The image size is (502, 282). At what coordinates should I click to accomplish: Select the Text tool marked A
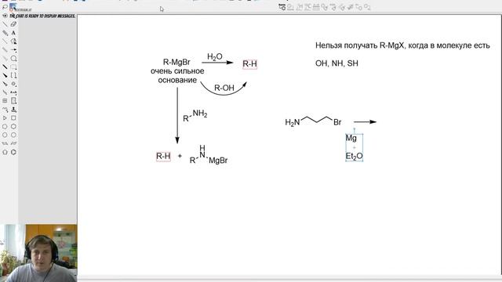click(13, 33)
